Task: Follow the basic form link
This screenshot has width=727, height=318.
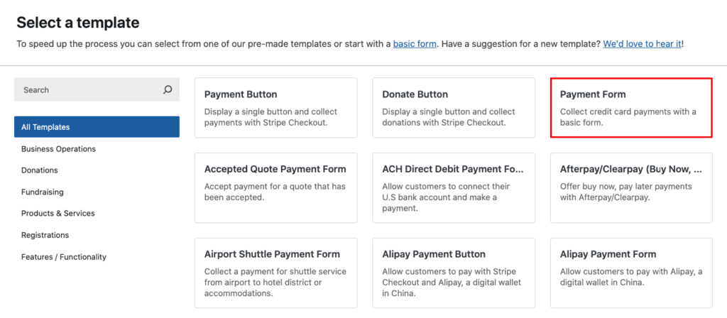Action: (x=415, y=44)
